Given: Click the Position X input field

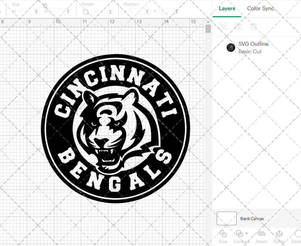Looking at the screenshot, I should 138,12.
